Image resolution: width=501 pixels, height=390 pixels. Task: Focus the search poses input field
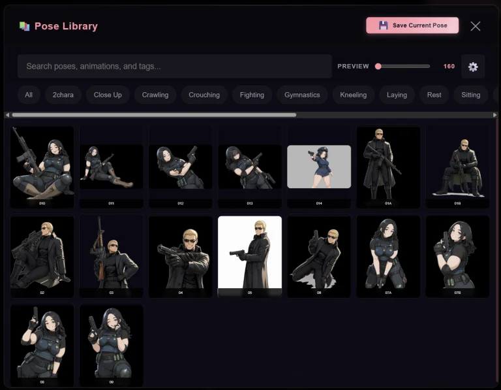pyautogui.click(x=174, y=66)
